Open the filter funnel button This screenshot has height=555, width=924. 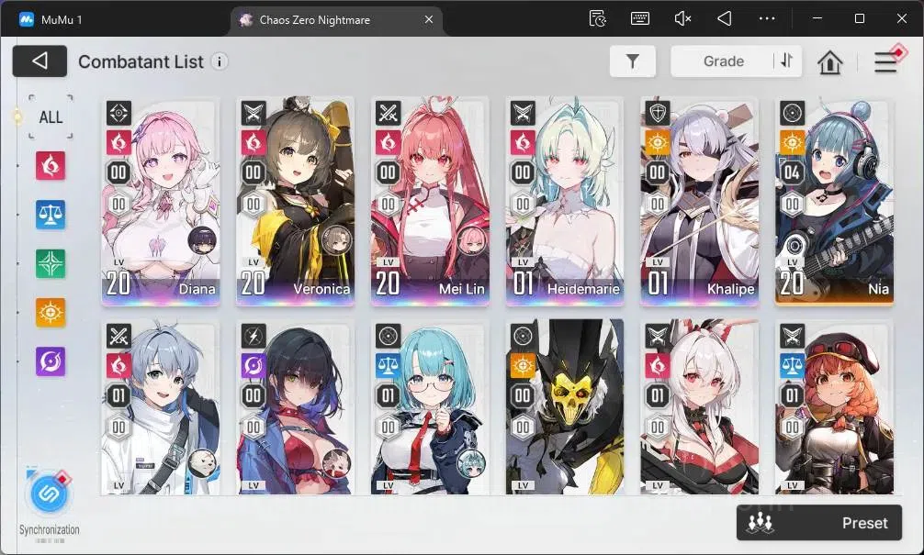tap(632, 61)
